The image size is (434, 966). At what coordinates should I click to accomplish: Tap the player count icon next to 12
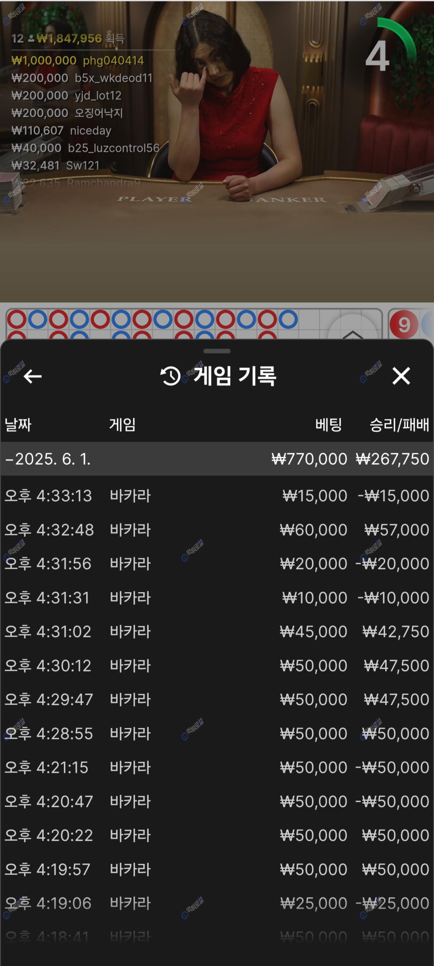[31, 39]
